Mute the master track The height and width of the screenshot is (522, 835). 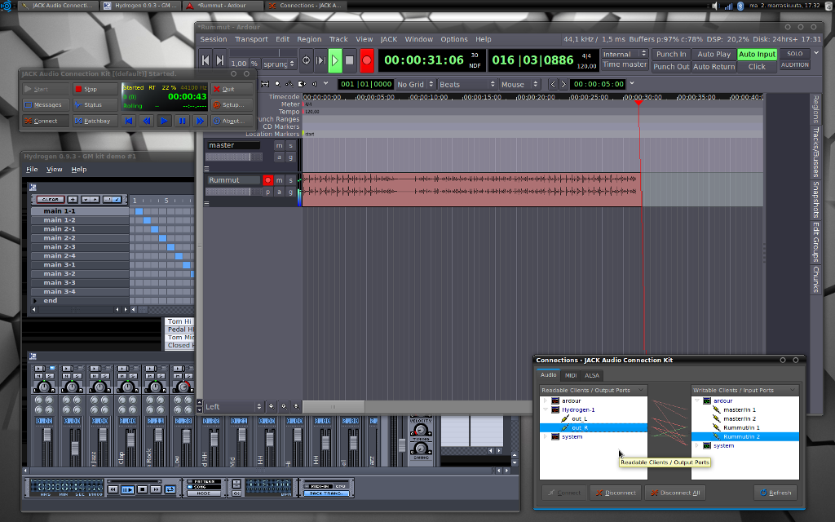tap(279, 145)
